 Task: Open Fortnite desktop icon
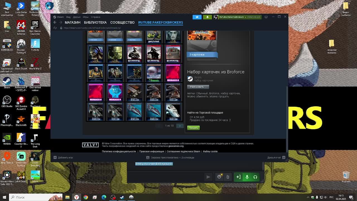coord(35,45)
